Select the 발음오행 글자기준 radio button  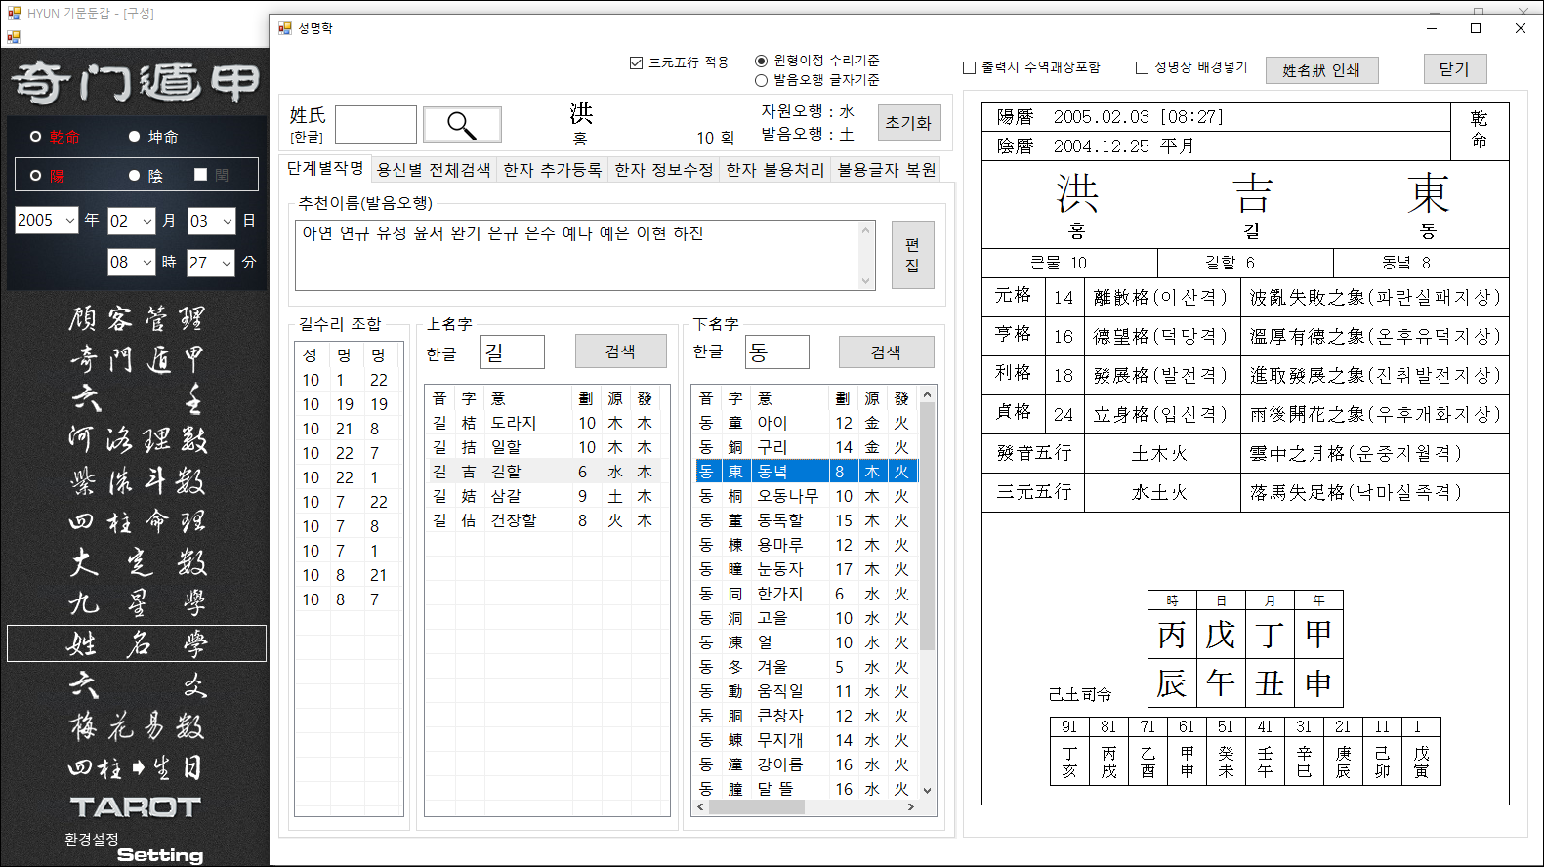coord(762,80)
